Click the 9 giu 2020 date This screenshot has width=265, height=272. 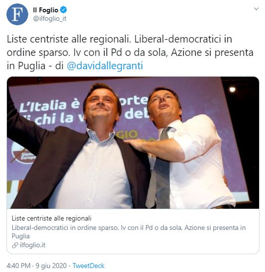click(51, 266)
